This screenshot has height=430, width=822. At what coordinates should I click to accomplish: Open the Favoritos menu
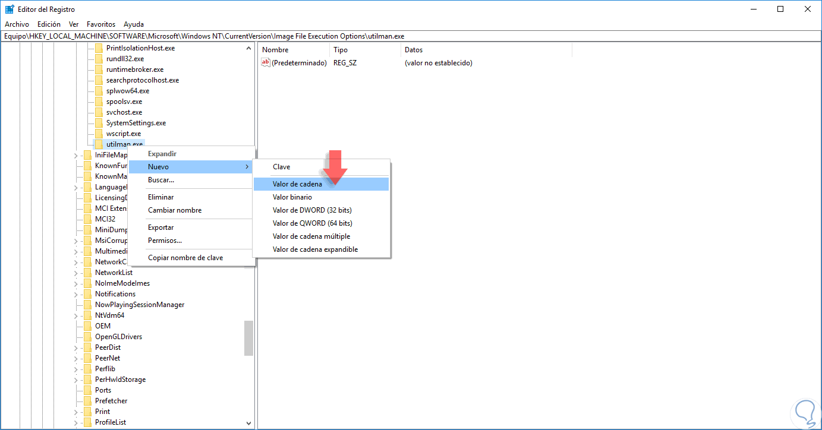[101, 24]
